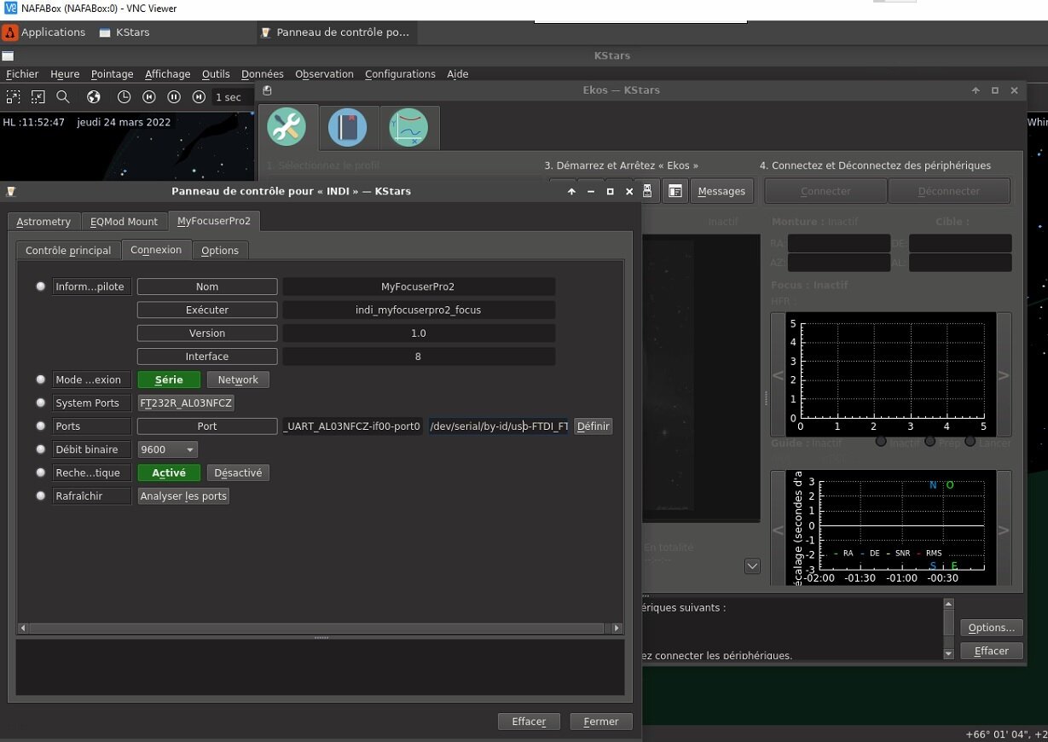Step the clock one step backward
The width and height of the screenshot is (1048, 742).
149,97
